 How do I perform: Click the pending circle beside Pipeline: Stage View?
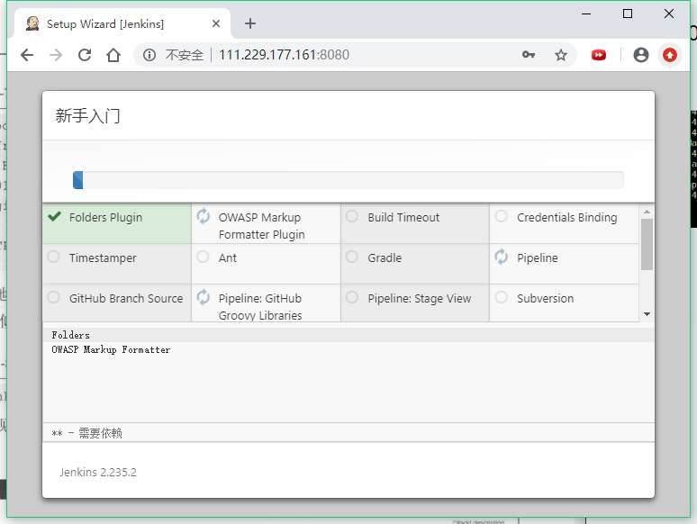(352, 297)
